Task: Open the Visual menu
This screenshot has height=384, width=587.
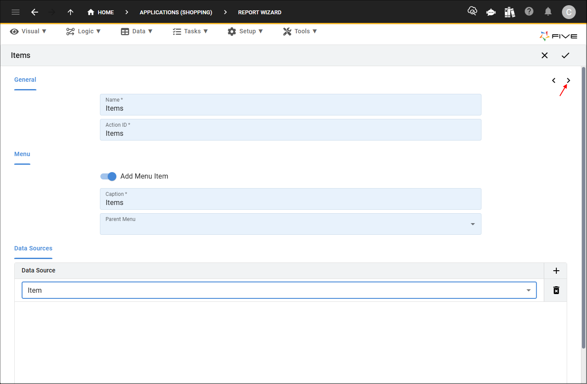Action: click(28, 31)
